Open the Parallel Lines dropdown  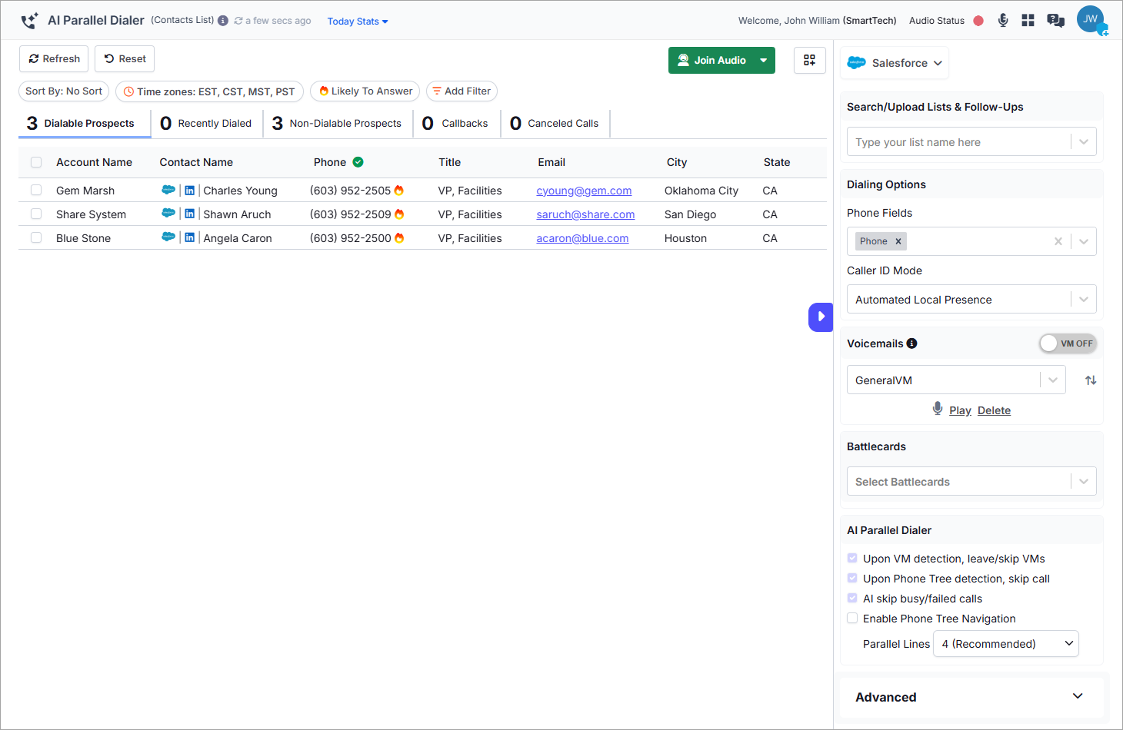point(1006,644)
